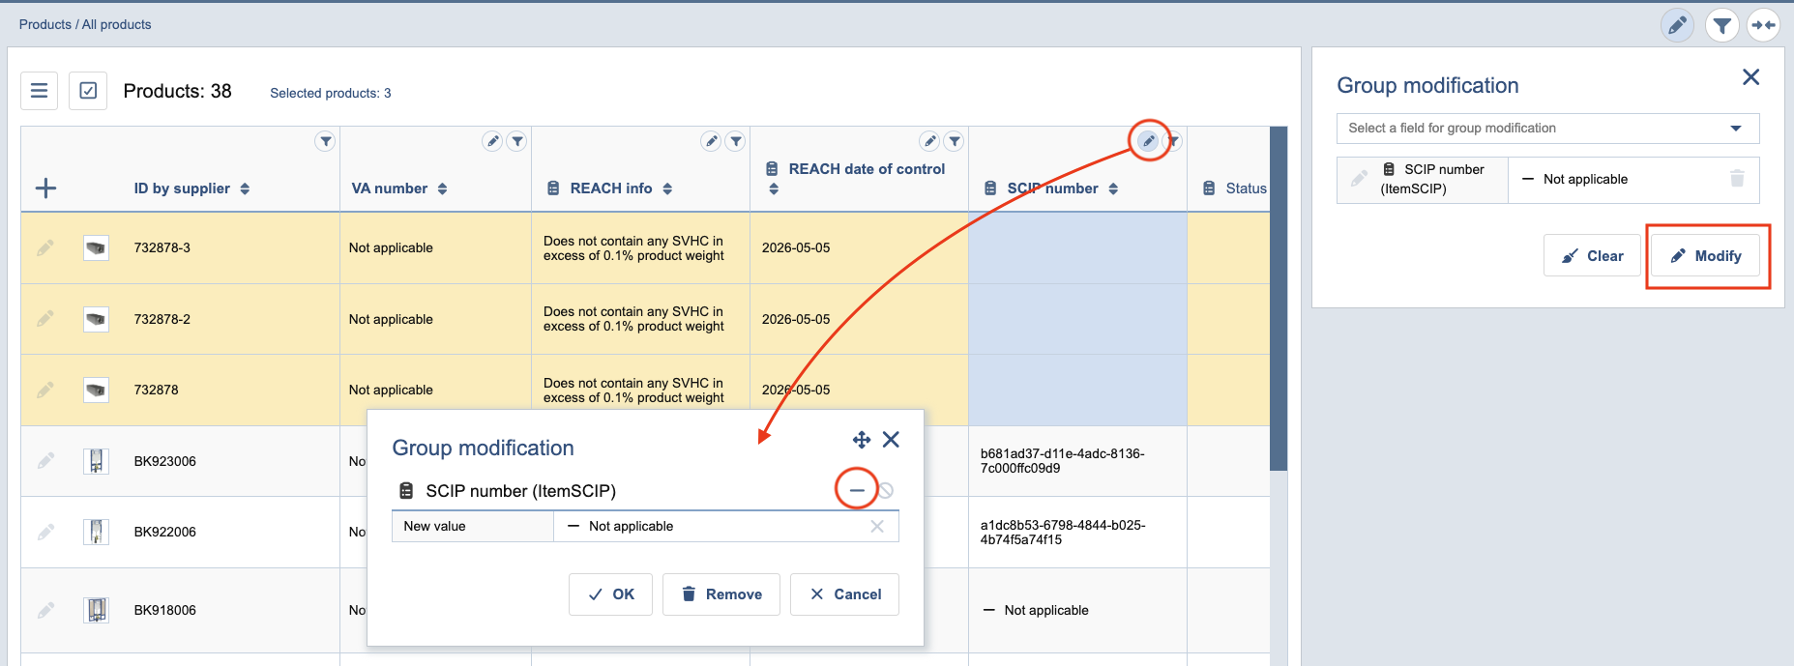Click the New value Not applicable field

pyautogui.click(x=726, y=526)
